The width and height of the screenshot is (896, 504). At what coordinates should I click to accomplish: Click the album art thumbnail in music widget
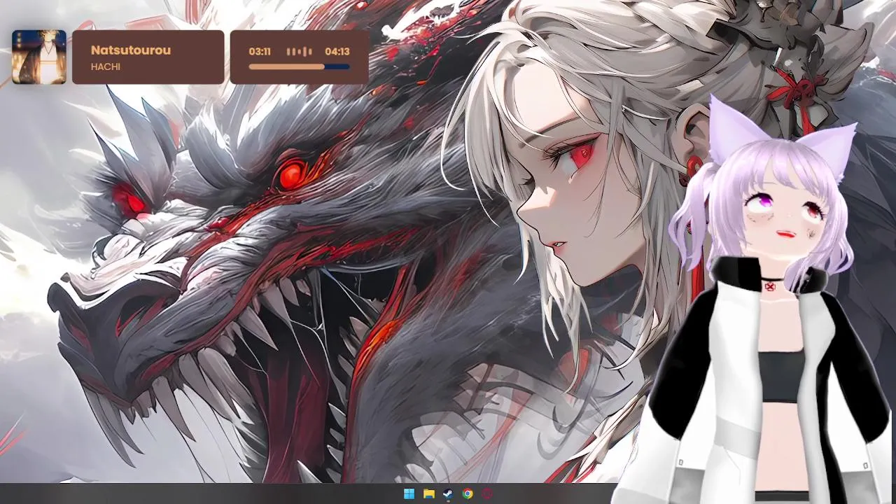click(x=39, y=57)
